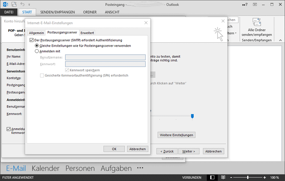The image size is (285, 181).
Task: Click the Weitere Einstellungen button
Action: [176, 135]
